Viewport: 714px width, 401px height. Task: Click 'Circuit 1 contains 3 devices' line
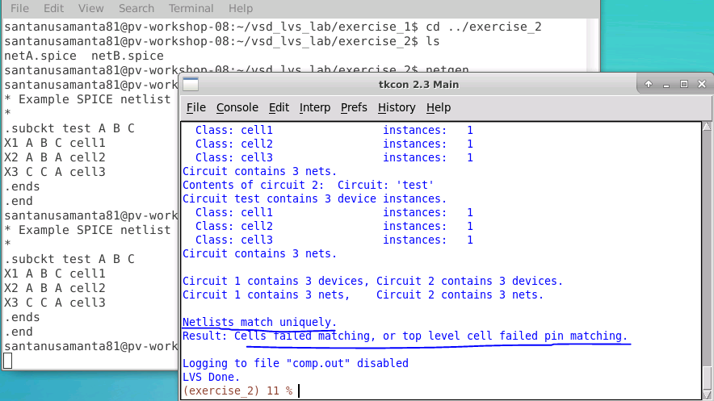pos(372,281)
